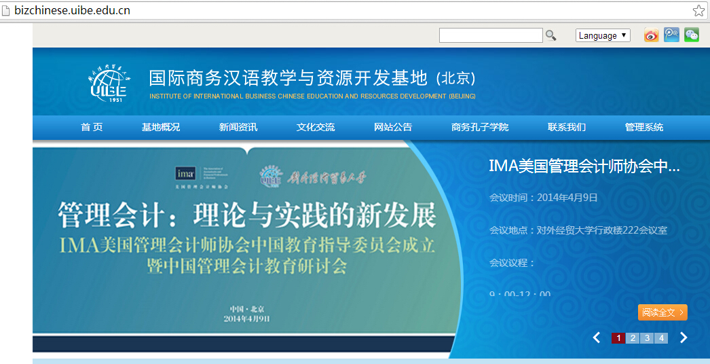This screenshot has width=710, height=364.
Task: Open the Sina Weibo social icon
Action: point(651,35)
